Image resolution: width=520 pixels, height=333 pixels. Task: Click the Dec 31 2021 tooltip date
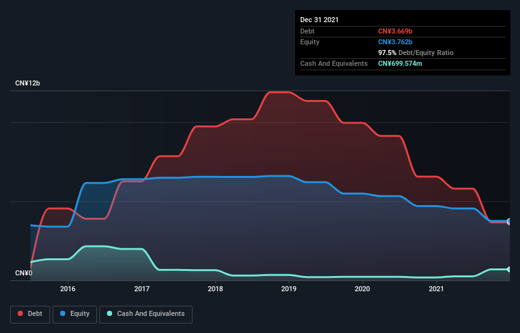[319, 20]
